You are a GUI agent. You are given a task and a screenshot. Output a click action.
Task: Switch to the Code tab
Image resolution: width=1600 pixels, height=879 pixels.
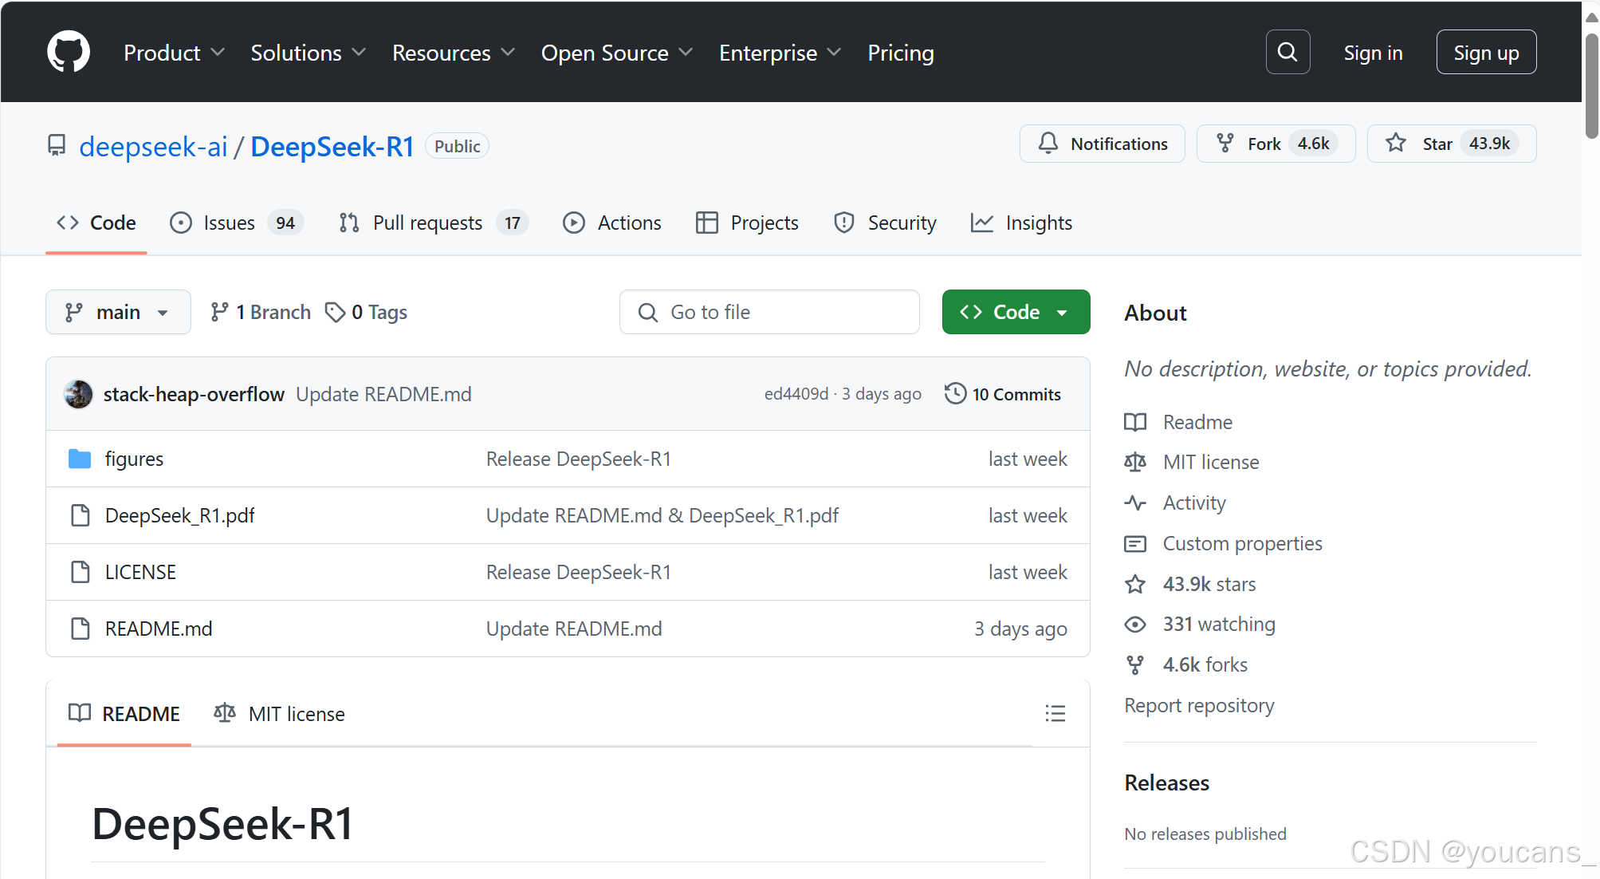(96, 223)
